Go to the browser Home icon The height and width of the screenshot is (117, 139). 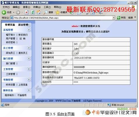39,12
